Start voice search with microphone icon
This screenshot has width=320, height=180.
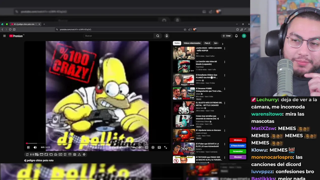click(167, 36)
